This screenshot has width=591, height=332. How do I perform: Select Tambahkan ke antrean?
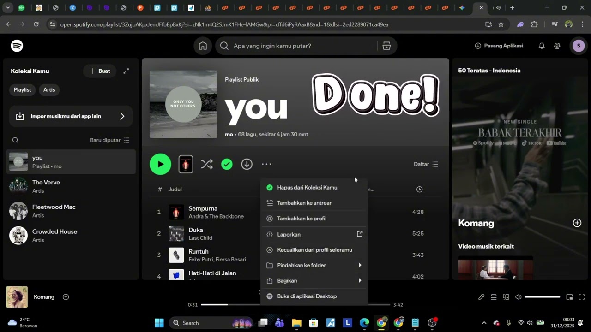[x=314, y=203]
